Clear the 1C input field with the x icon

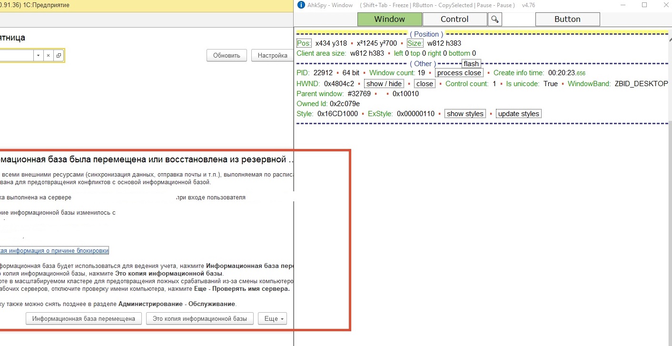[48, 56]
